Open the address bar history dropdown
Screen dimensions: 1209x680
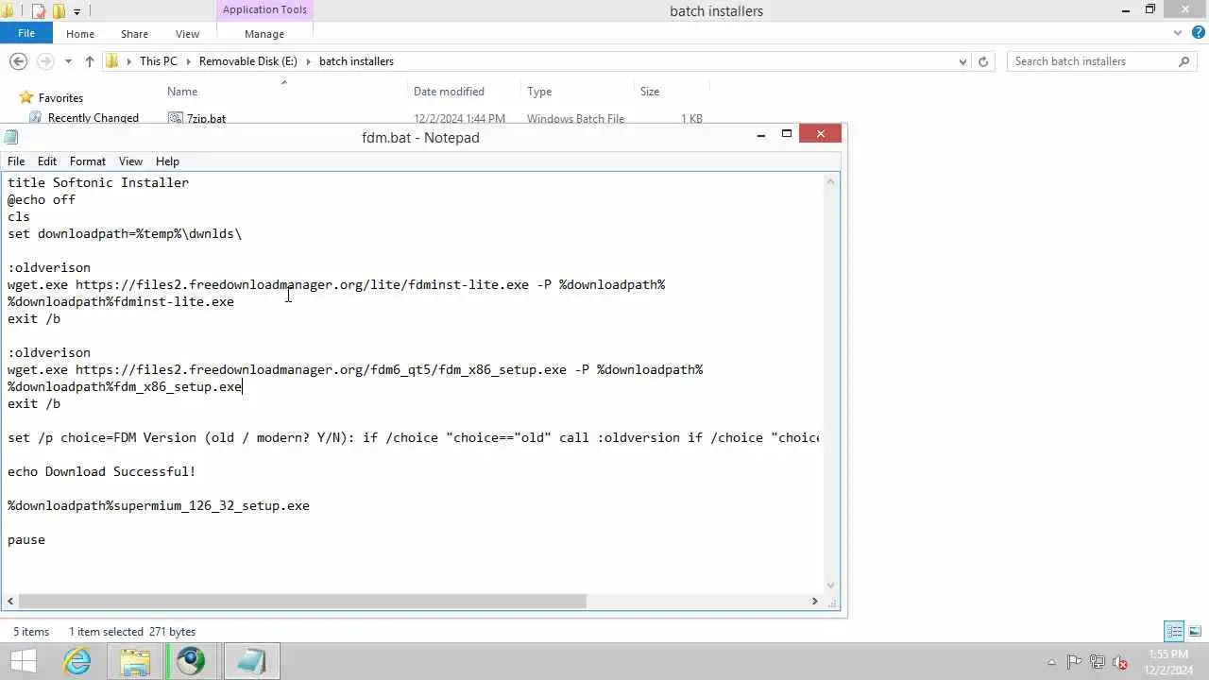962,61
